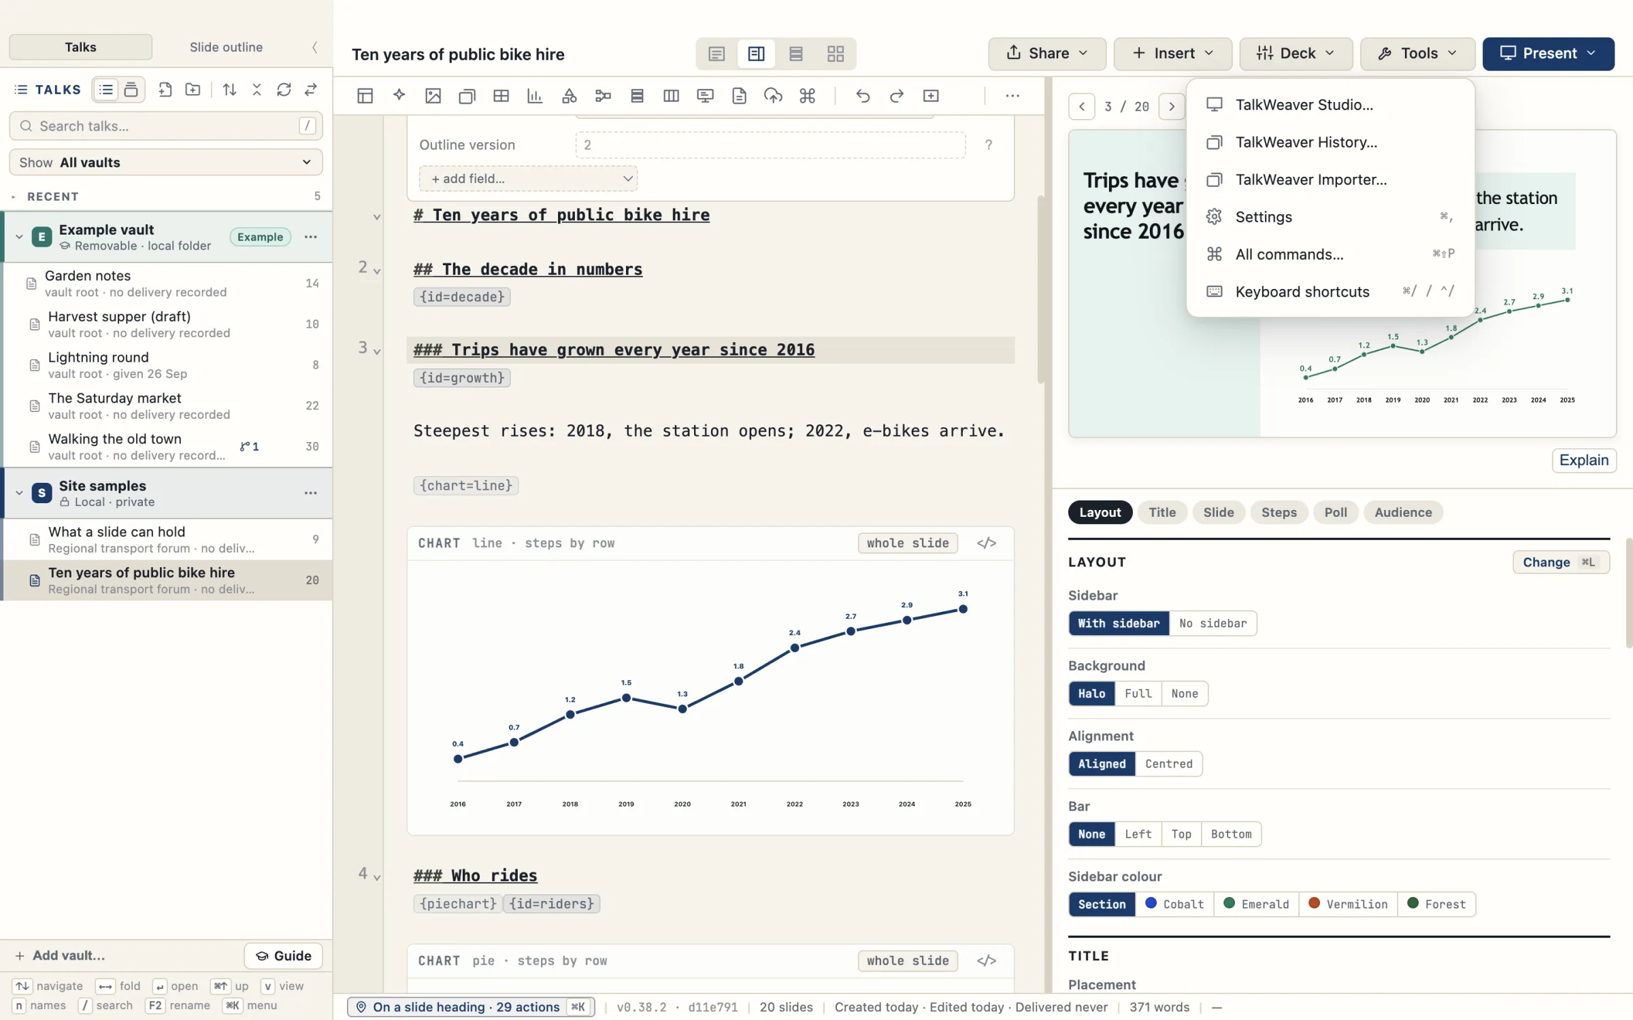Insert an image via toolbar icon
Screen dimensions: 1633x1020
tap(433, 96)
